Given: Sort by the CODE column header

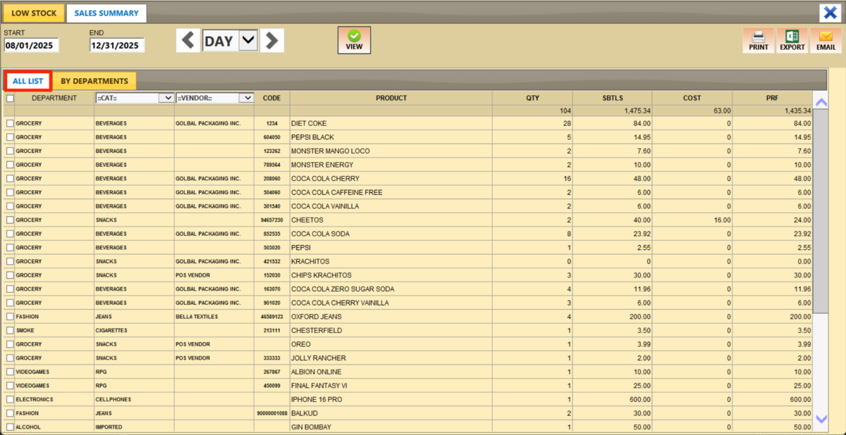Looking at the screenshot, I should pyautogui.click(x=272, y=98).
